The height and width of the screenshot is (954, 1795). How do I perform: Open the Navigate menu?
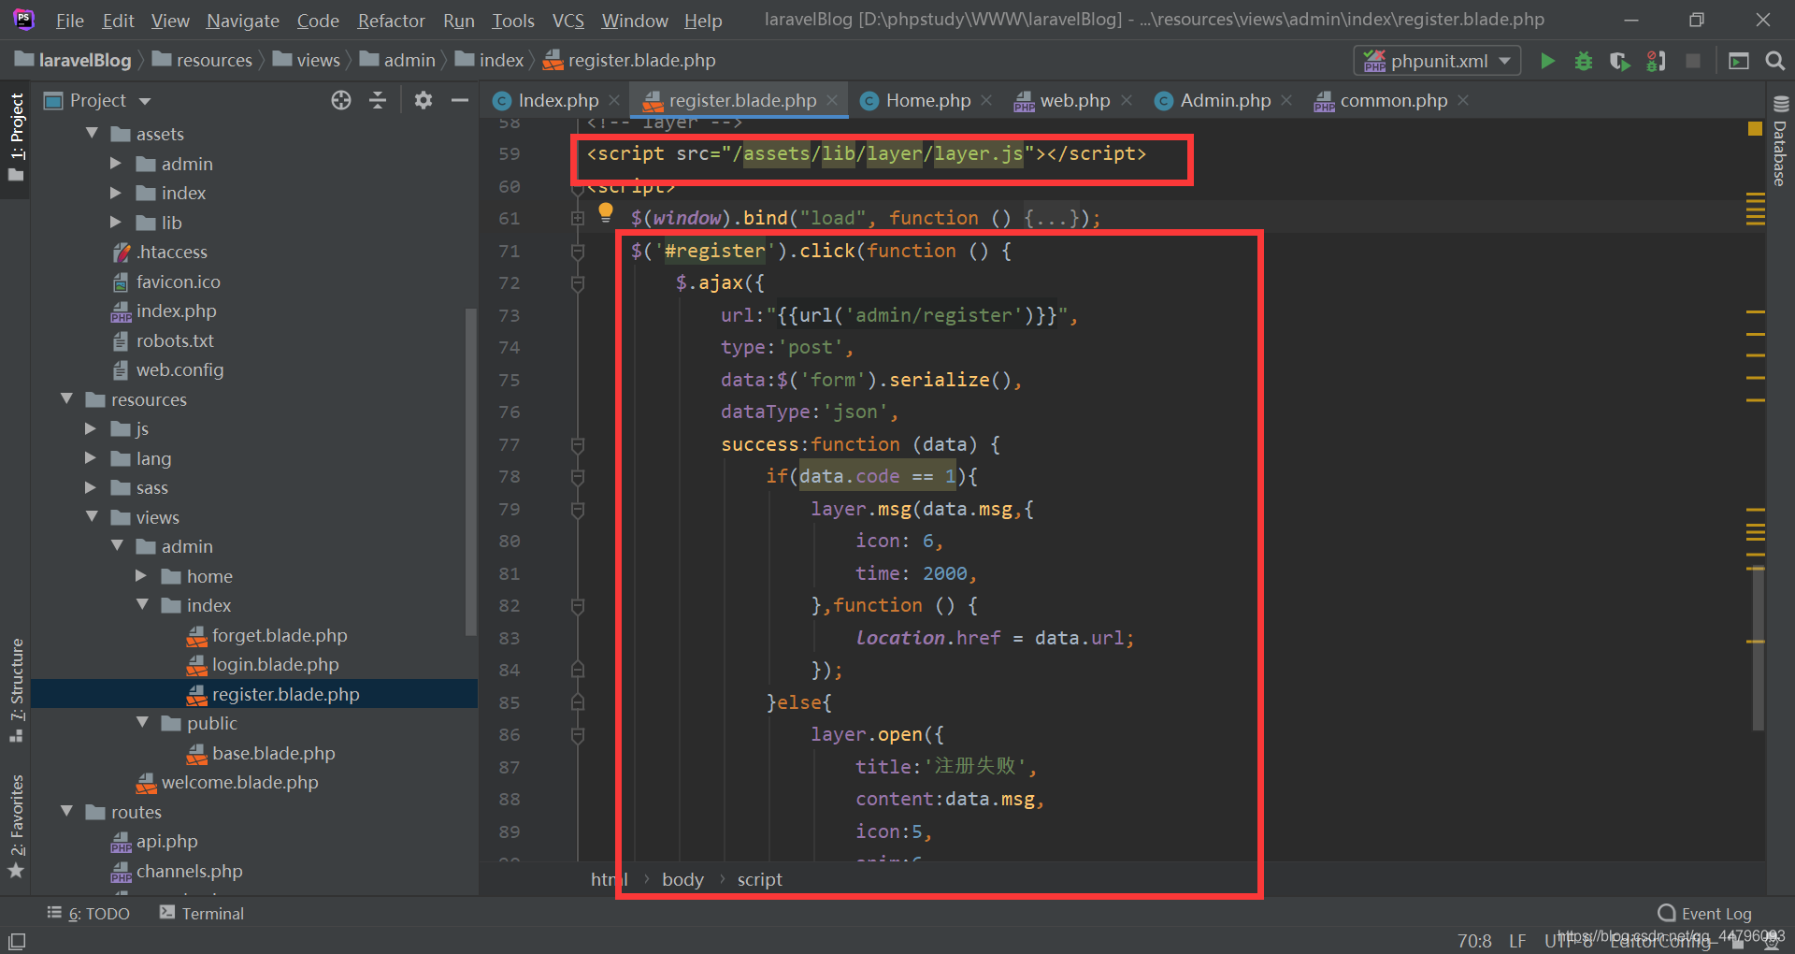[243, 21]
